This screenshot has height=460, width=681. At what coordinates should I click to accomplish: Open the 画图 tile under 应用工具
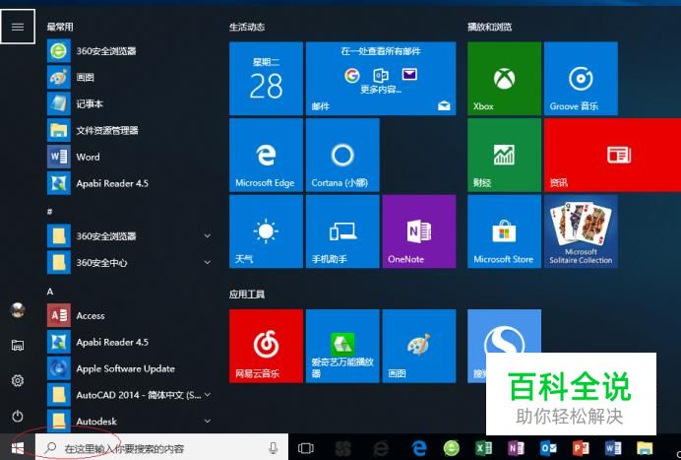(419, 346)
